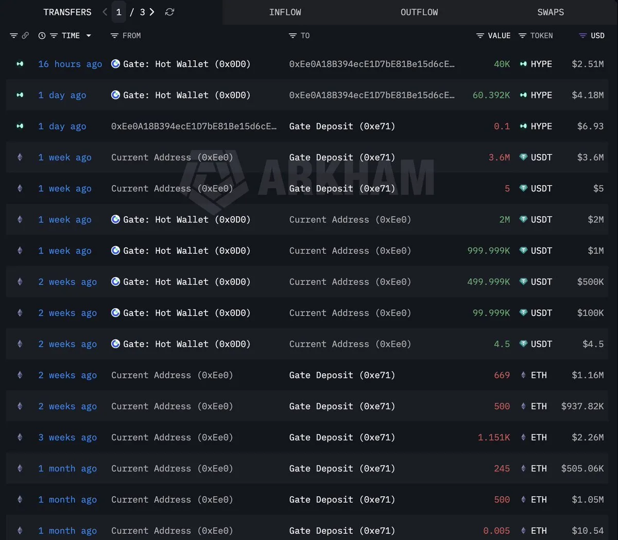618x540 pixels.
Task: Open Current Address in 2M USDT row
Action: pos(350,220)
